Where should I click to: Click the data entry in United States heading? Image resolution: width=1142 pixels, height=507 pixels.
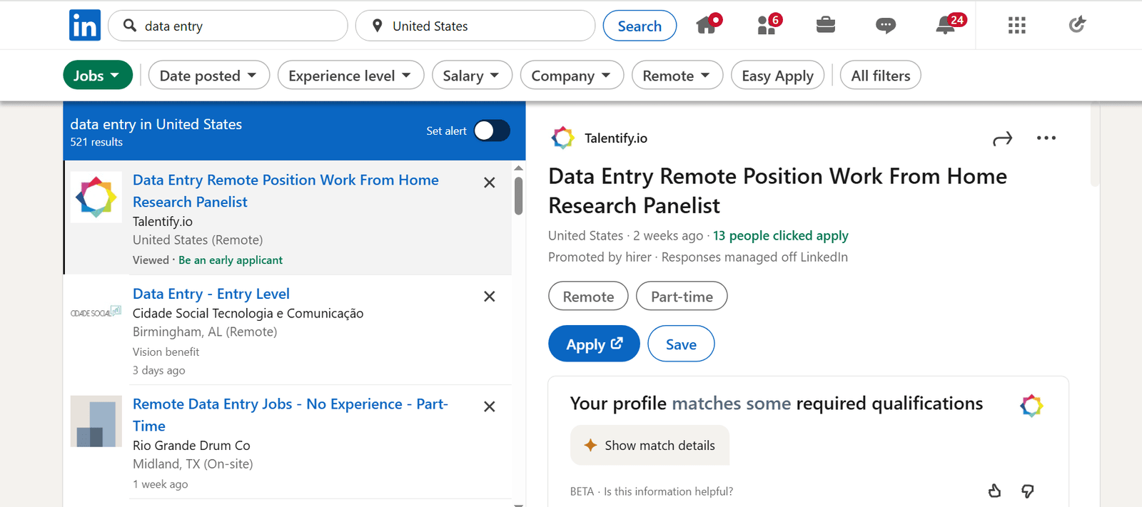point(156,124)
